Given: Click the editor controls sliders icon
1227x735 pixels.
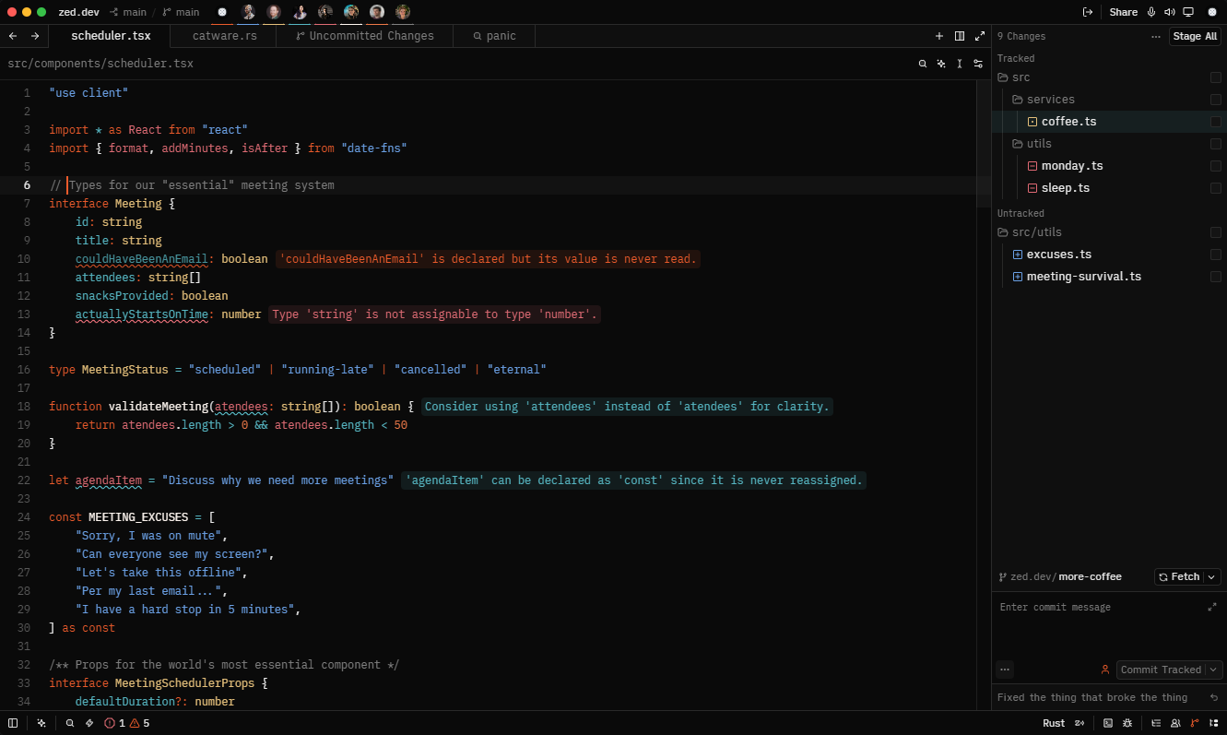Looking at the screenshot, I should [x=978, y=64].
